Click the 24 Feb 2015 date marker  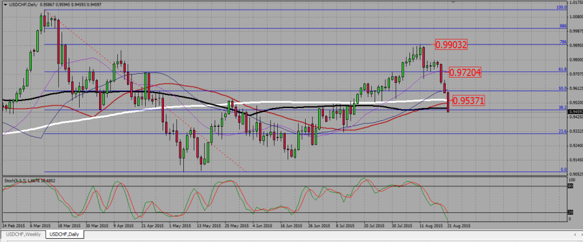click(14, 225)
